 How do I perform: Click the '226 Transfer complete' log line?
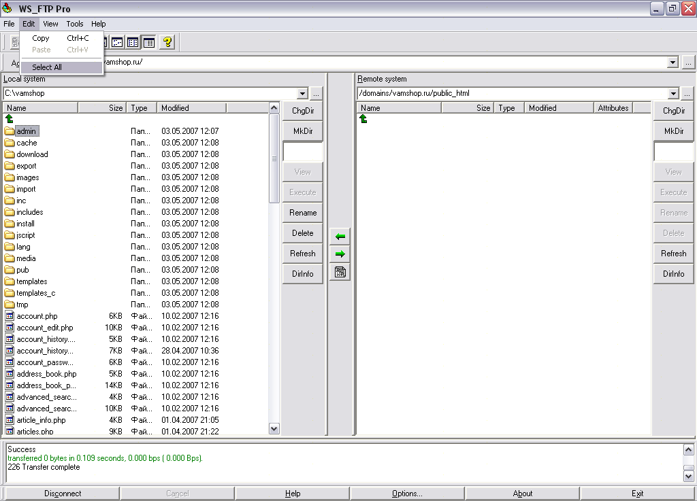pos(44,467)
